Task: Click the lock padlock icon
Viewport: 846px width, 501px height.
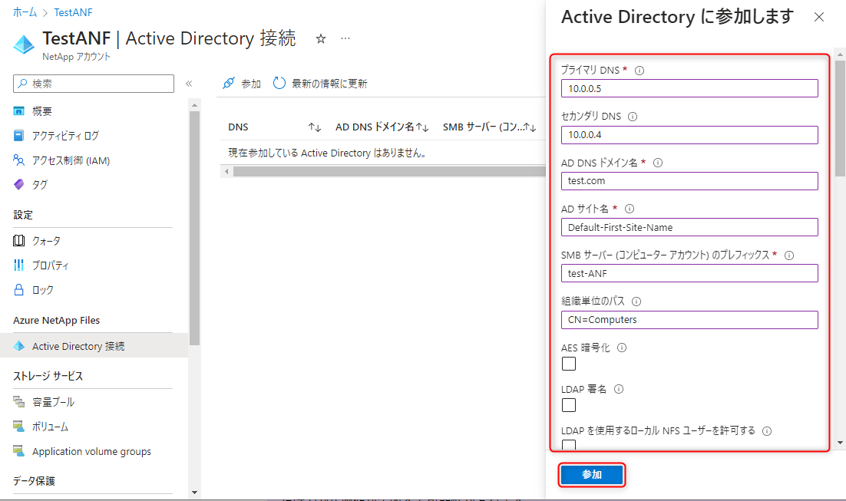Action: pos(19,289)
